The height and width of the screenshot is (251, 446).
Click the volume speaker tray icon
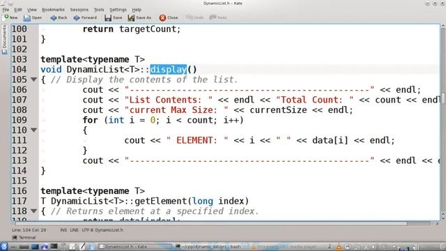pos(374,247)
